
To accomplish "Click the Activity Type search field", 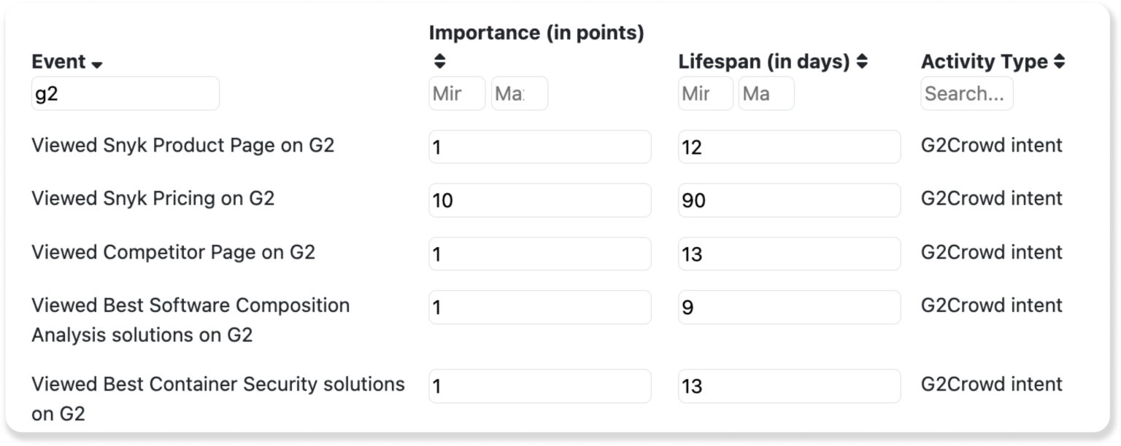I will tap(966, 93).
